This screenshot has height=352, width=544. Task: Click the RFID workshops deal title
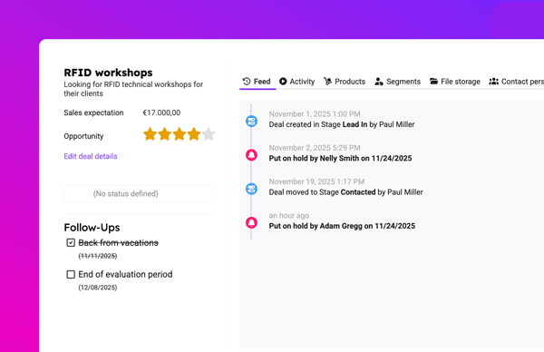point(108,73)
